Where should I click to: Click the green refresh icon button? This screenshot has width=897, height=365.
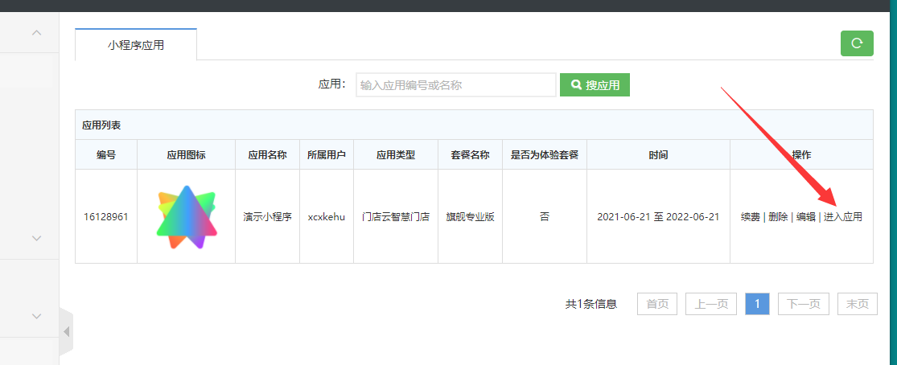tap(857, 43)
